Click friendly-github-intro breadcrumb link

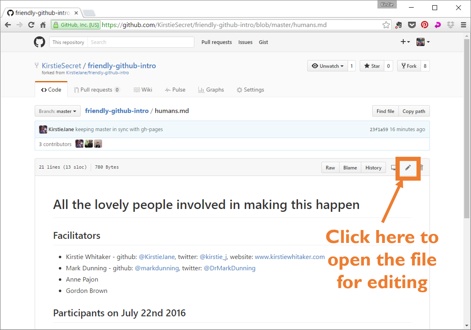click(117, 111)
